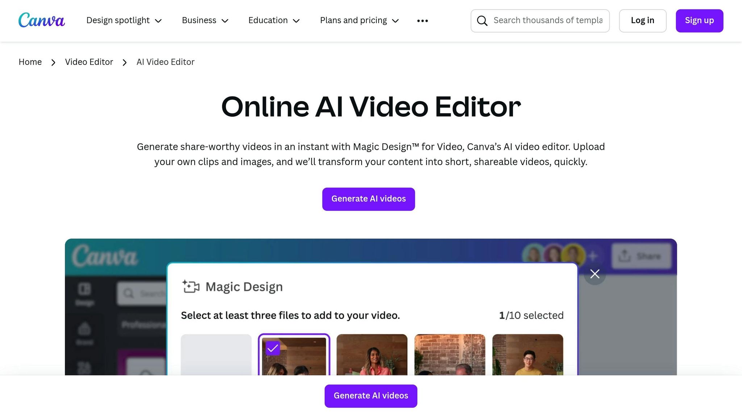Click the Log in button
The width and height of the screenshot is (742, 417).
coord(642,21)
